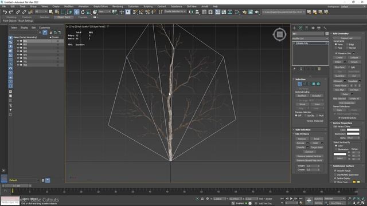Open the Modifier List dropdown
This screenshot has height=206, width=367.
[310, 38]
